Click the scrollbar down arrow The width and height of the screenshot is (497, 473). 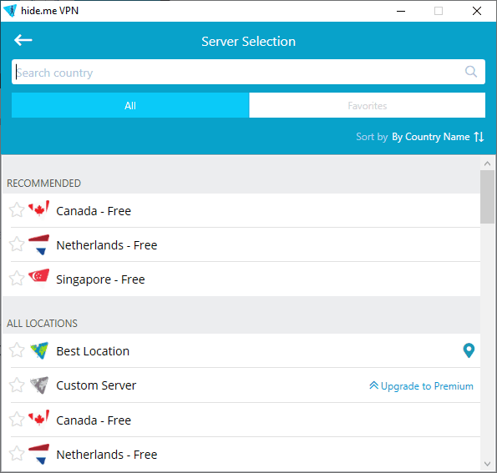click(x=488, y=464)
